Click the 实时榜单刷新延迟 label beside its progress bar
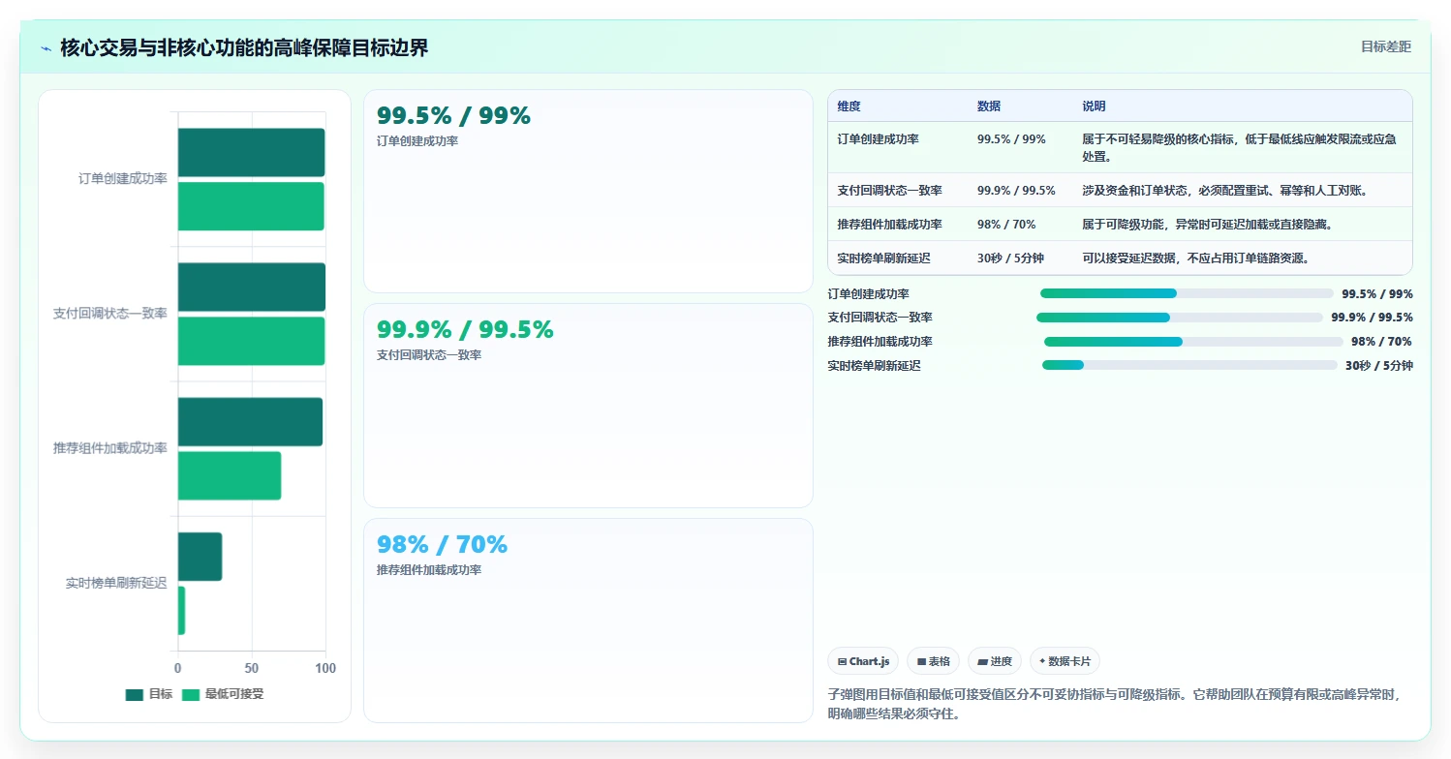Viewport: 1451px width, 759px height. click(875, 366)
